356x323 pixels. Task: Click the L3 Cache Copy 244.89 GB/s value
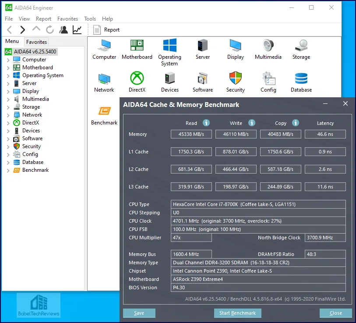[x=280, y=187]
